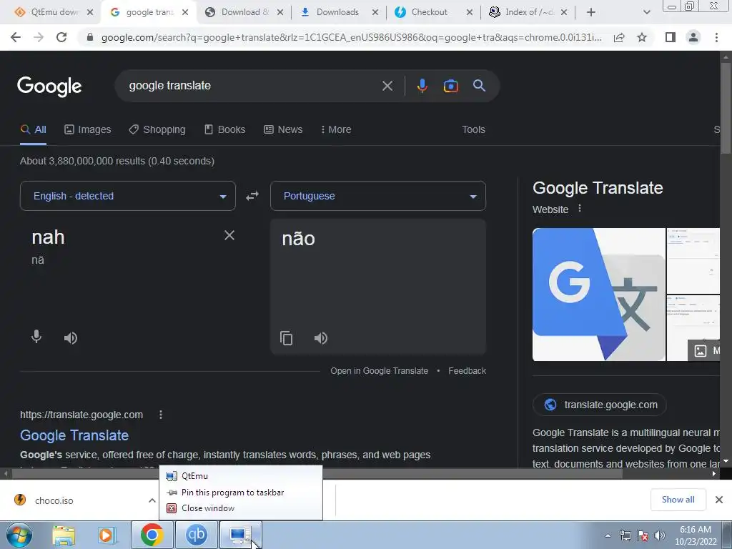Listen to source text pronunciation
The height and width of the screenshot is (549, 732).
pyautogui.click(x=71, y=337)
